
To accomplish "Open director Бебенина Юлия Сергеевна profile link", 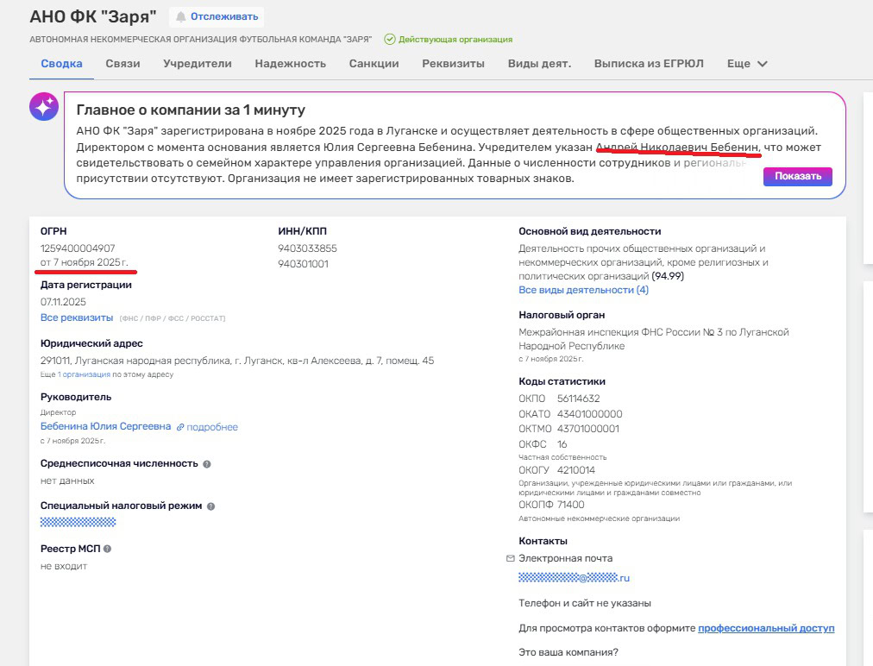I will click(105, 426).
